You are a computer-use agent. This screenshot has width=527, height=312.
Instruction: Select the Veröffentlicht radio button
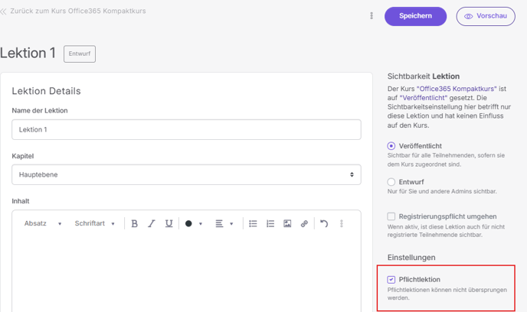[x=391, y=146]
